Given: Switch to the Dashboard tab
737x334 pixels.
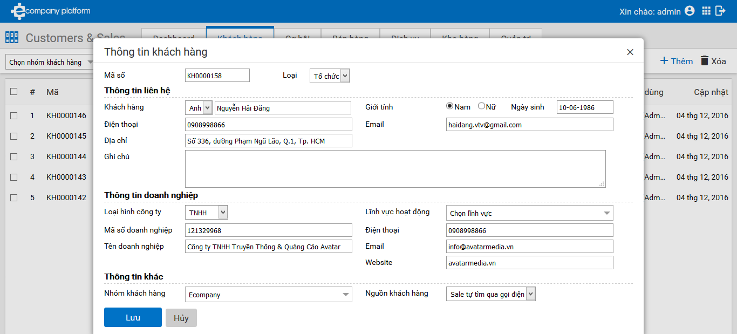Looking at the screenshot, I should (174, 34).
